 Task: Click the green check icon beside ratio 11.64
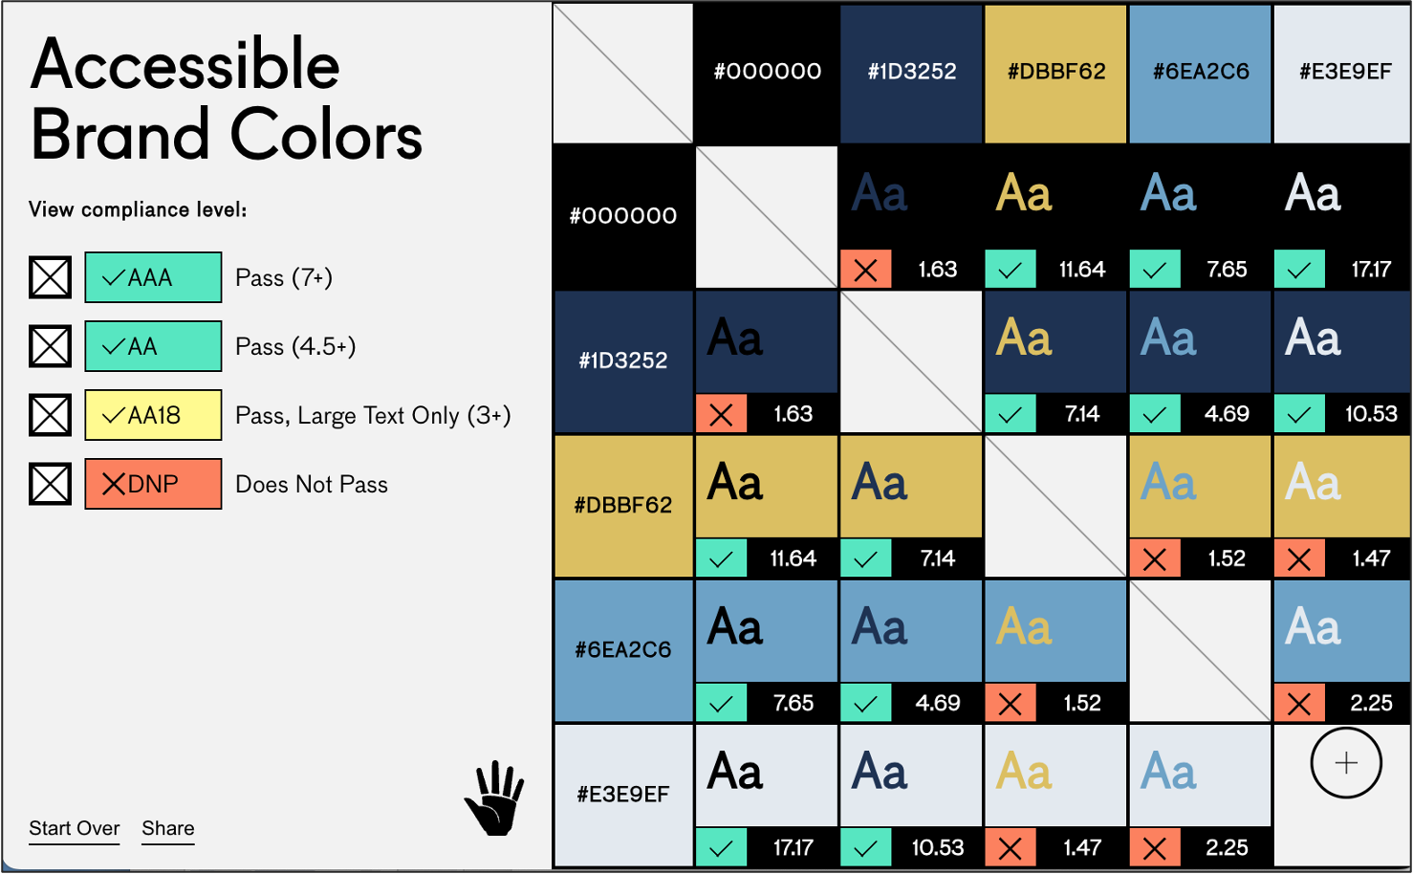[1011, 269]
